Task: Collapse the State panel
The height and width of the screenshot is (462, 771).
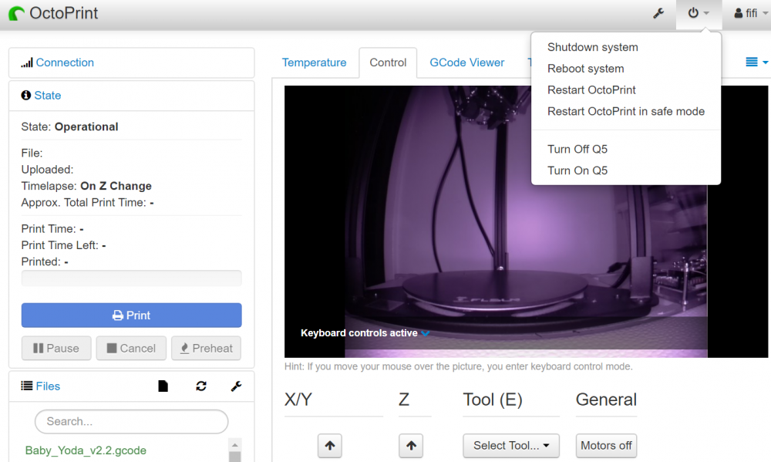Action: point(47,96)
